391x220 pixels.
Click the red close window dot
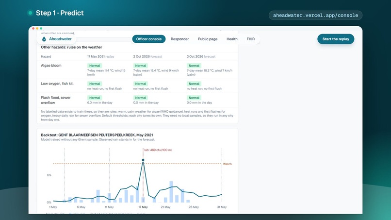[x=33, y=29]
